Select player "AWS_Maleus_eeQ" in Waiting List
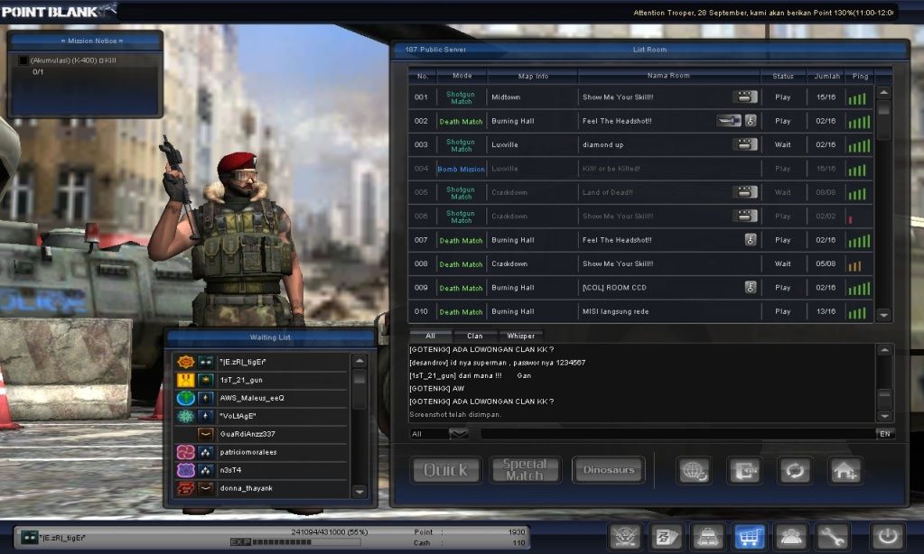Image resolution: width=924 pixels, height=554 pixels. pos(252,398)
